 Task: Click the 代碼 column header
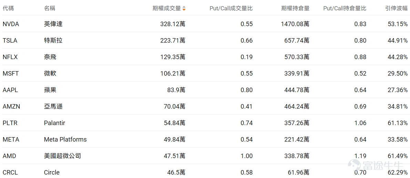point(8,8)
